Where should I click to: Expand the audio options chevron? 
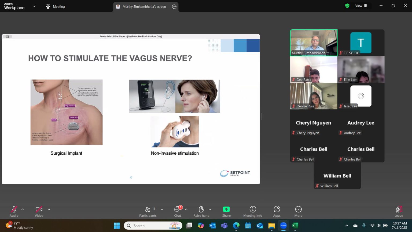[x=23, y=209]
